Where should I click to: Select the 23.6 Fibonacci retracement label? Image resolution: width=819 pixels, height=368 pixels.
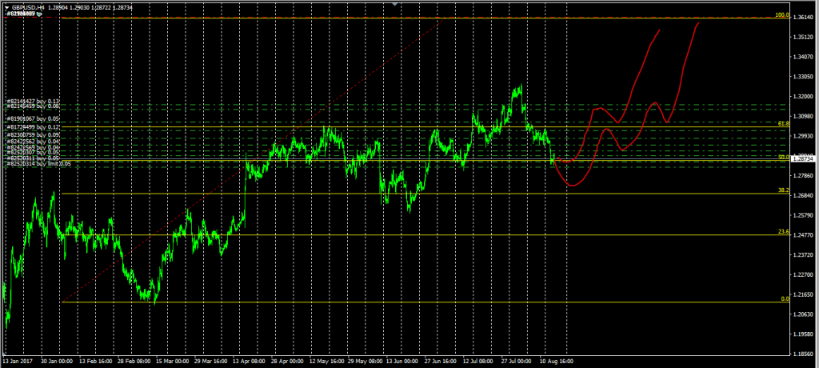tap(784, 232)
